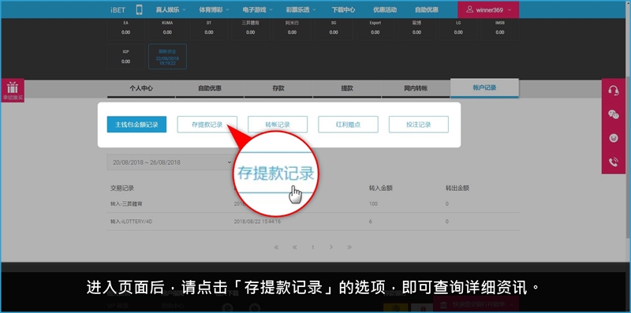631x313 pixels.
Task: Switch to the 网内转帐 tab
Action: (x=416, y=88)
